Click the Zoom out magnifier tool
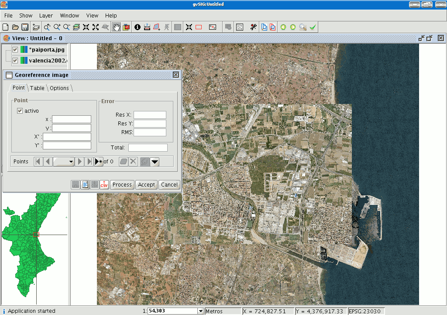Viewport: 447px width, 315px height. tap(66, 27)
